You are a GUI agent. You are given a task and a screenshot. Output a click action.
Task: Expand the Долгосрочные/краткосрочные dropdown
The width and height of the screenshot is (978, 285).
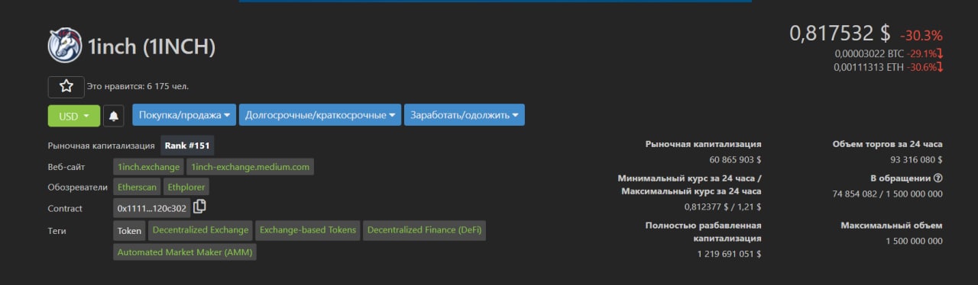319,115
